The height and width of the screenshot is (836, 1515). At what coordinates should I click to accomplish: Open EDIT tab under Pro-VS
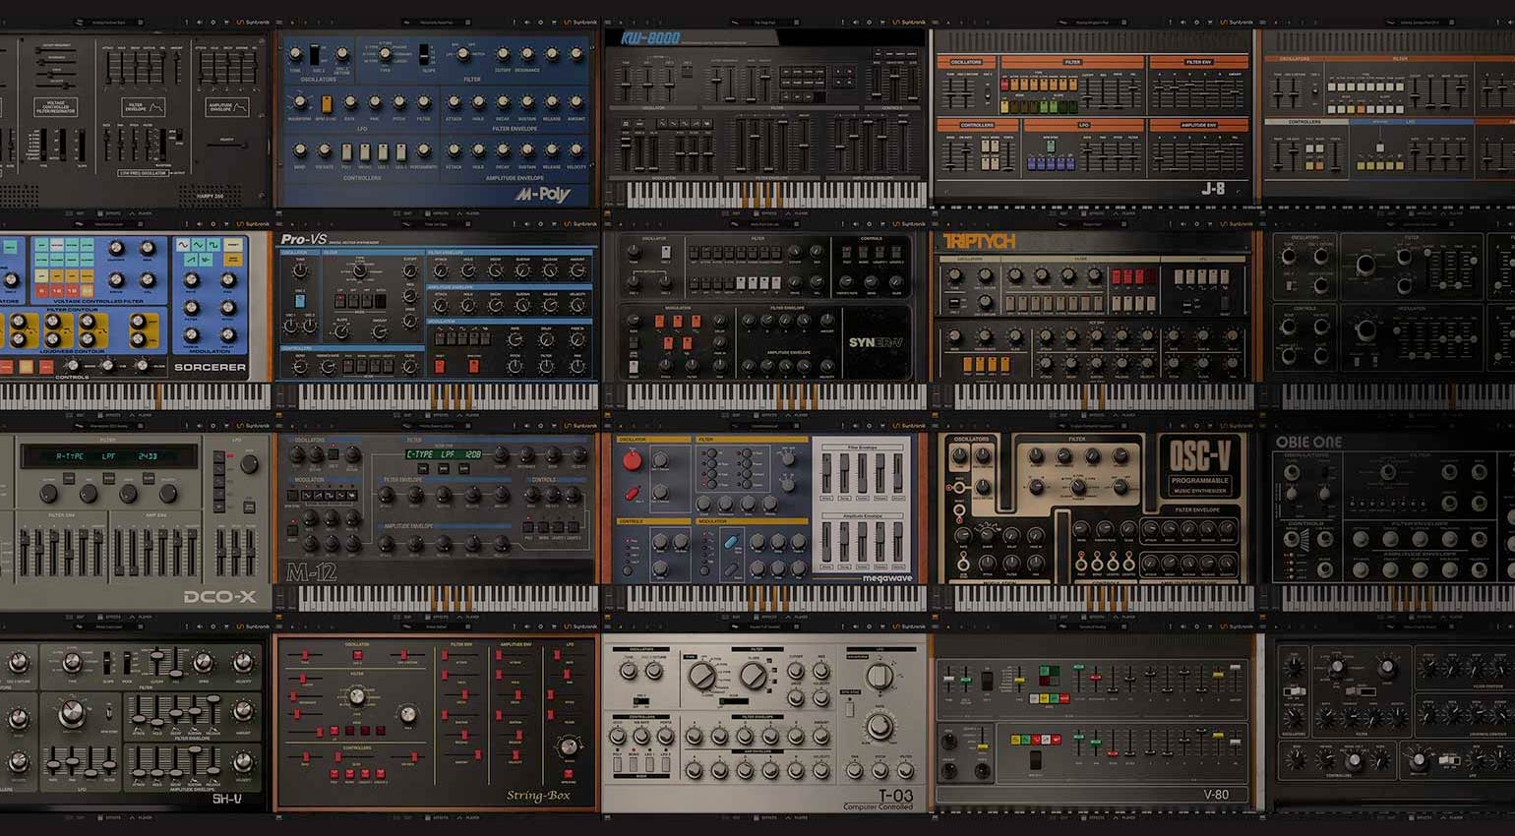coord(402,415)
